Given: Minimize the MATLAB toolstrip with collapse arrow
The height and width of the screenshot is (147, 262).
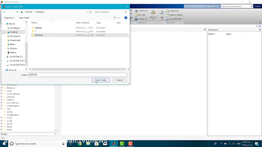Looking at the screenshot, I should (260, 22).
